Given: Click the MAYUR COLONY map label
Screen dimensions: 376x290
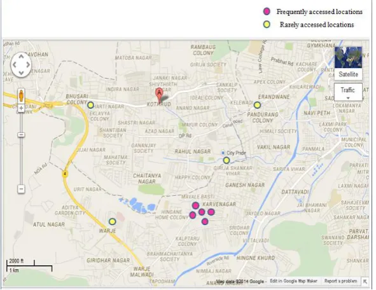Looking at the screenshot, I should click(x=200, y=125).
